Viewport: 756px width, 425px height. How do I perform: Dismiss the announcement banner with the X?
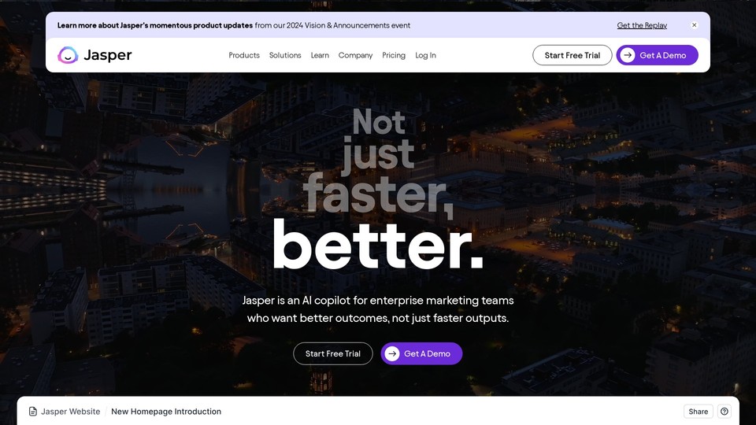click(694, 25)
